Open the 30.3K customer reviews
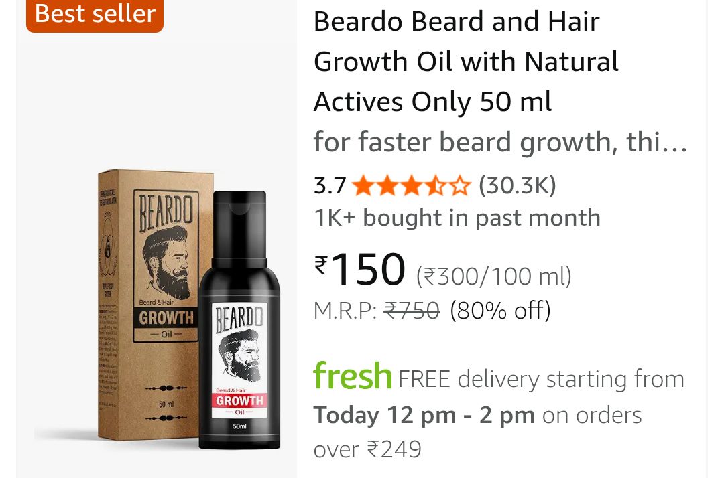The width and height of the screenshot is (724, 478). (517, 185)
